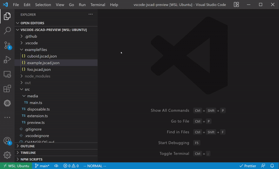Expand the node_modules folder
279x169 pixels.
pos(56,76)
